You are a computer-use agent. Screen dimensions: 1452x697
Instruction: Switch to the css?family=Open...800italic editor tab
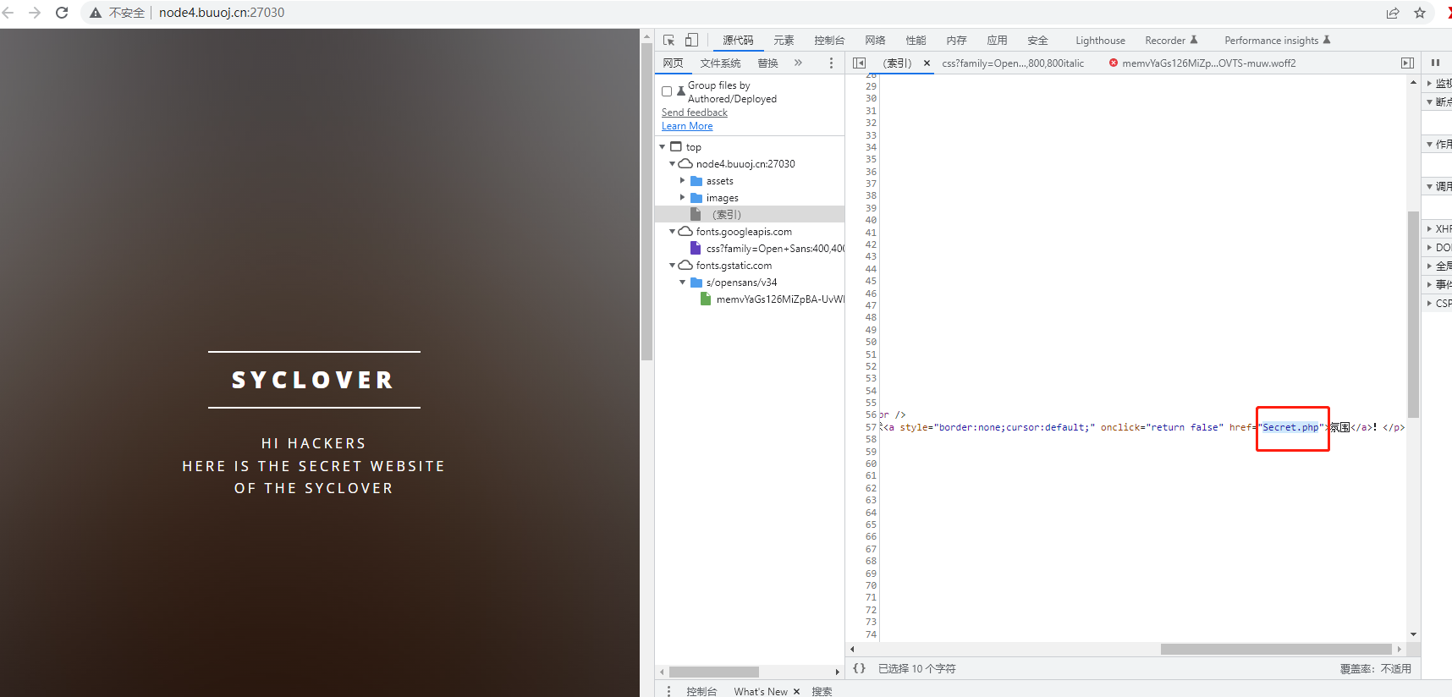(1013, 63)
